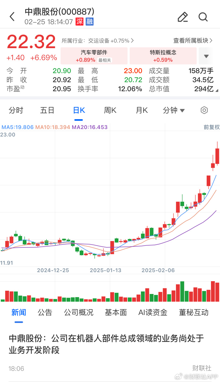Image resolution: width=220 pixels, height=382 pixels.
Task: Tap the 成交额 value 34.5亿
Action: 203,80
